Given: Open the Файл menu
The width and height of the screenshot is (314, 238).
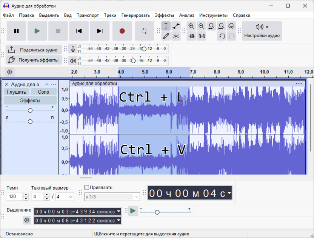Looking at the screenshot, I should pyautogui.click(x=8, y=15).
